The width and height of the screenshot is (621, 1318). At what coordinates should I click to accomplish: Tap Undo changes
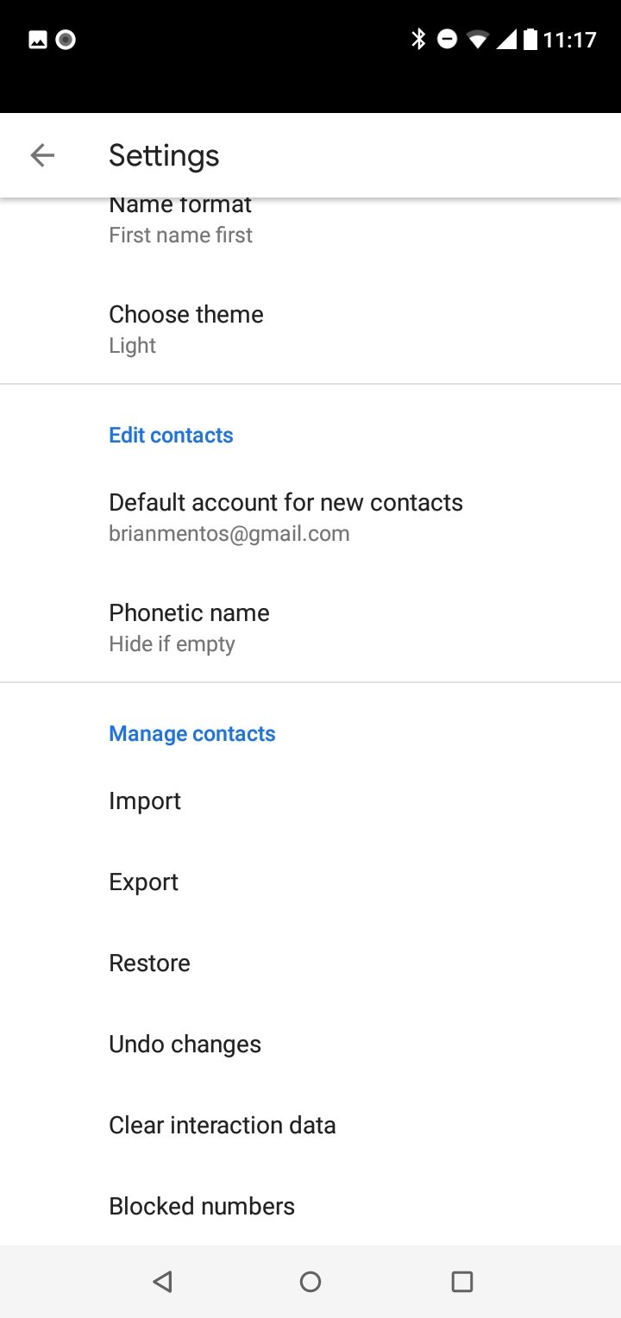pyautogui.click(x=185, y=1045)
